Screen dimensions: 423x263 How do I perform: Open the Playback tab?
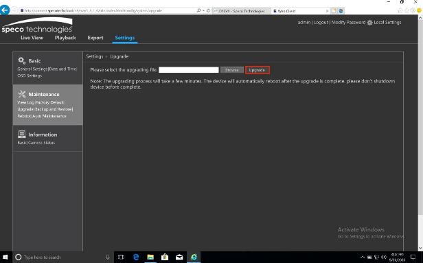tap(65, 38)
